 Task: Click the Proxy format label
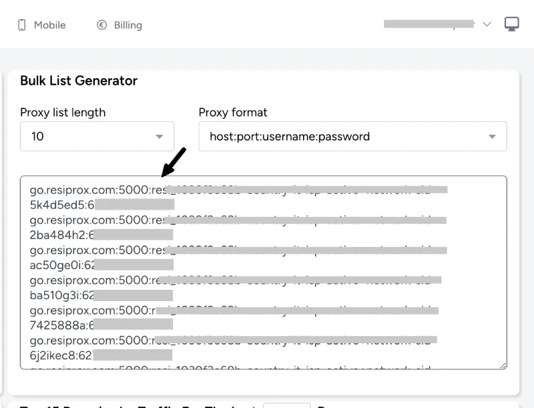pos(233,112)
